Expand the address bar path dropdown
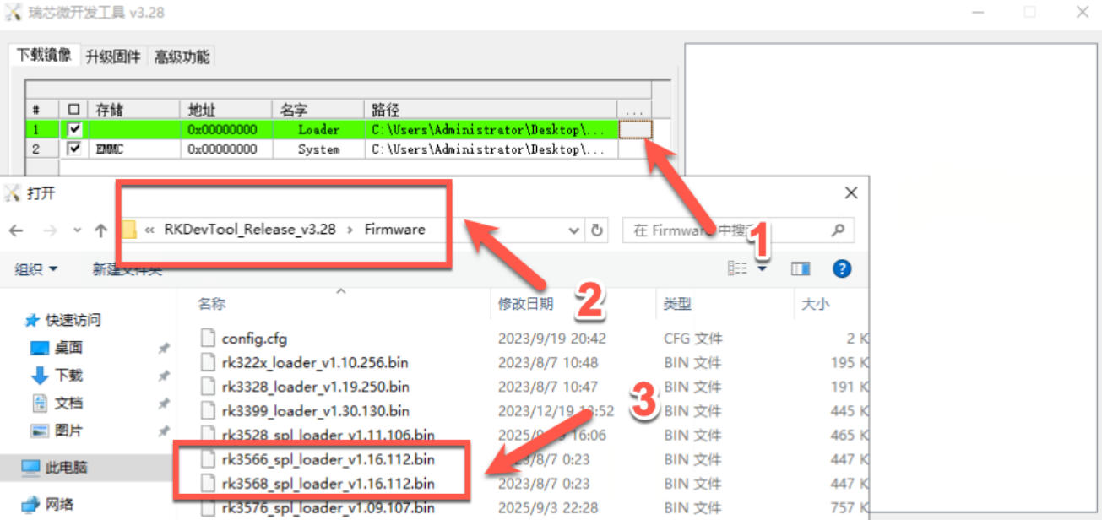The width and height of the screenshot is (1102, 520). click(574, 230)
